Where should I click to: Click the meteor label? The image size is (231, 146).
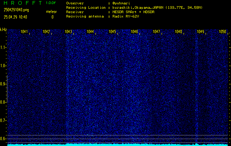(x=51, y=12)
